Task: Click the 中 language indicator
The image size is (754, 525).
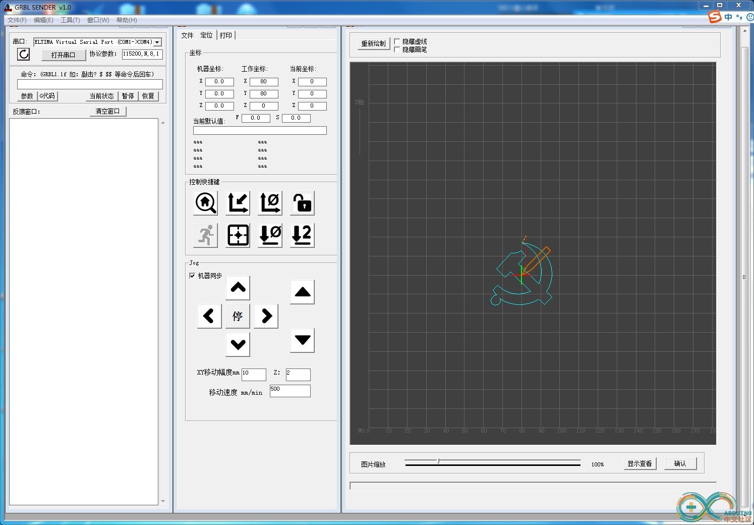Action: click(728, 17)
